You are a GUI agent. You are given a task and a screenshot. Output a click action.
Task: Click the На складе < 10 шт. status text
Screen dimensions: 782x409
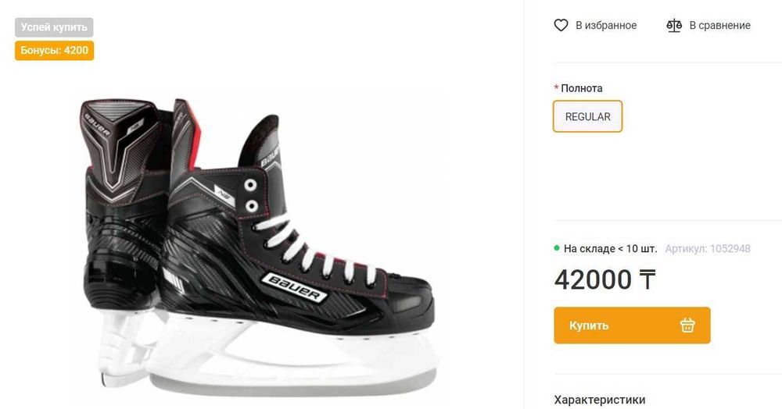pos(610,249)
